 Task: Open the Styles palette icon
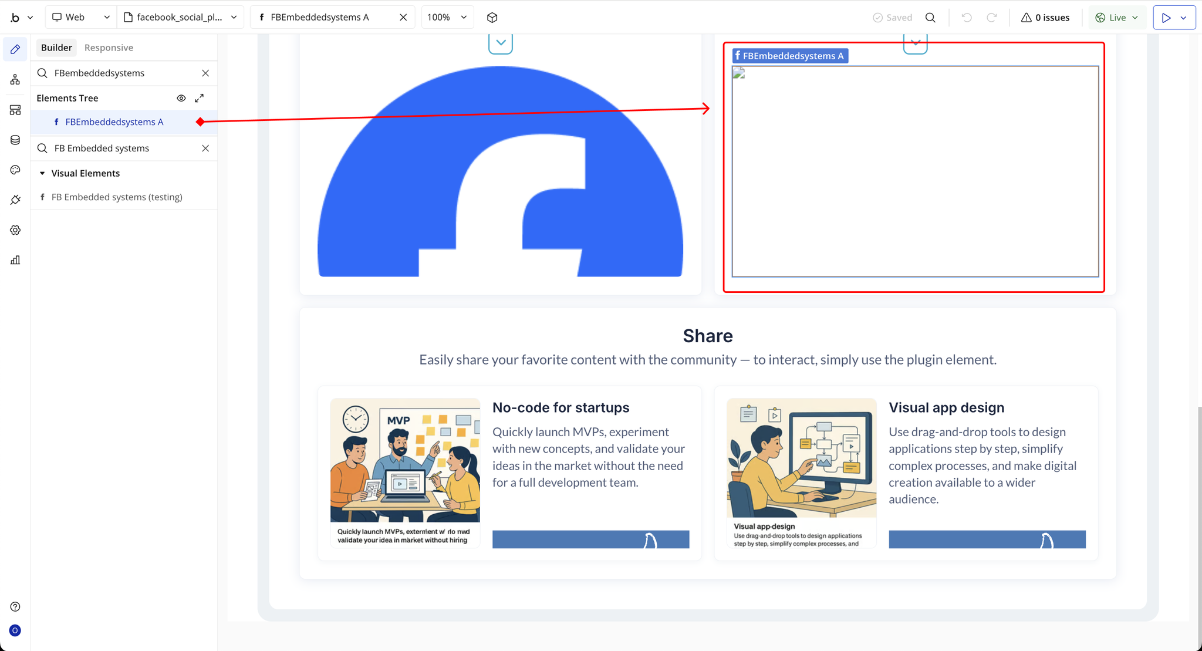pyautogui.click(x=15, y=170)
